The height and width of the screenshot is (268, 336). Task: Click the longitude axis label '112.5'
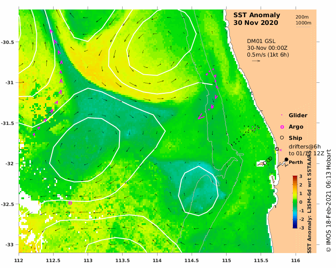point(54,260)
